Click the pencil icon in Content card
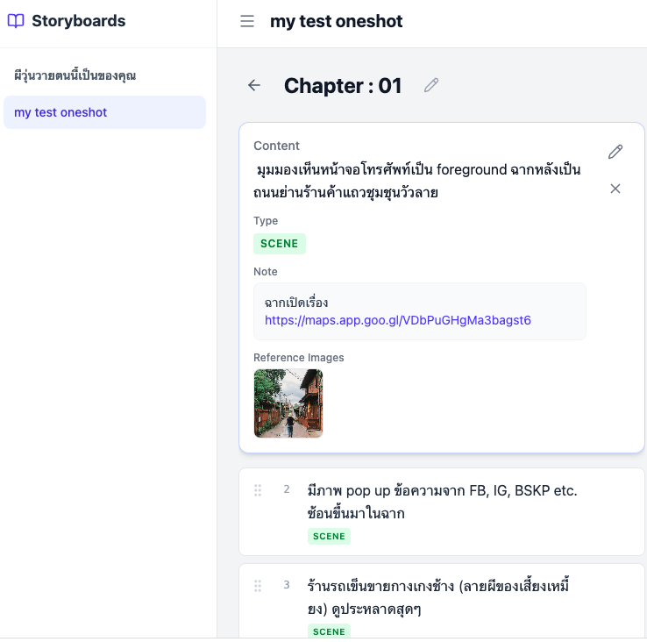The width and height of the screenshot is (647, 642). point(615,152)
